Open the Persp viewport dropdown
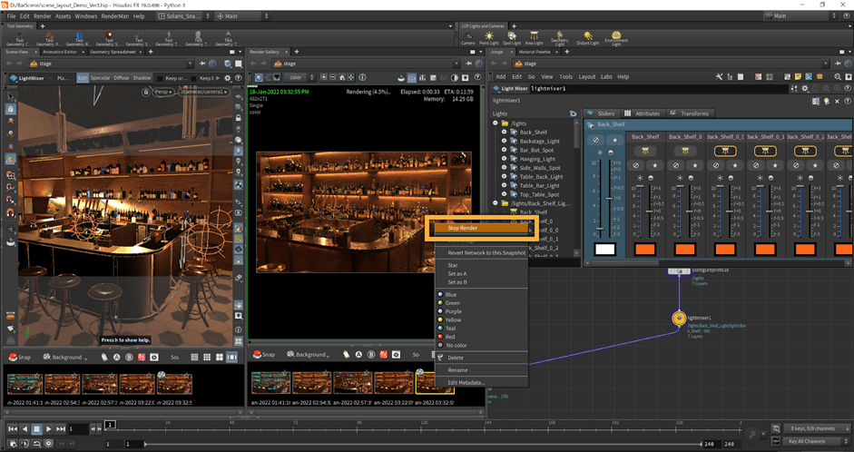854x452 pixels. point(165,92)
